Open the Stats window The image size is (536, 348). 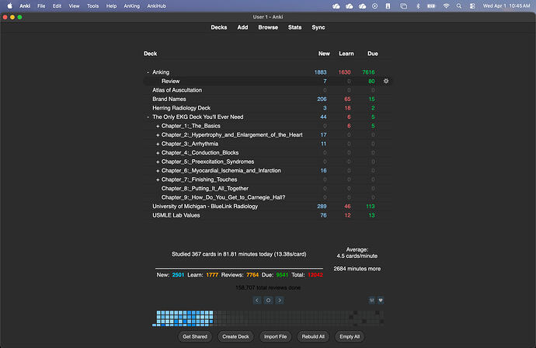[294, 27]
